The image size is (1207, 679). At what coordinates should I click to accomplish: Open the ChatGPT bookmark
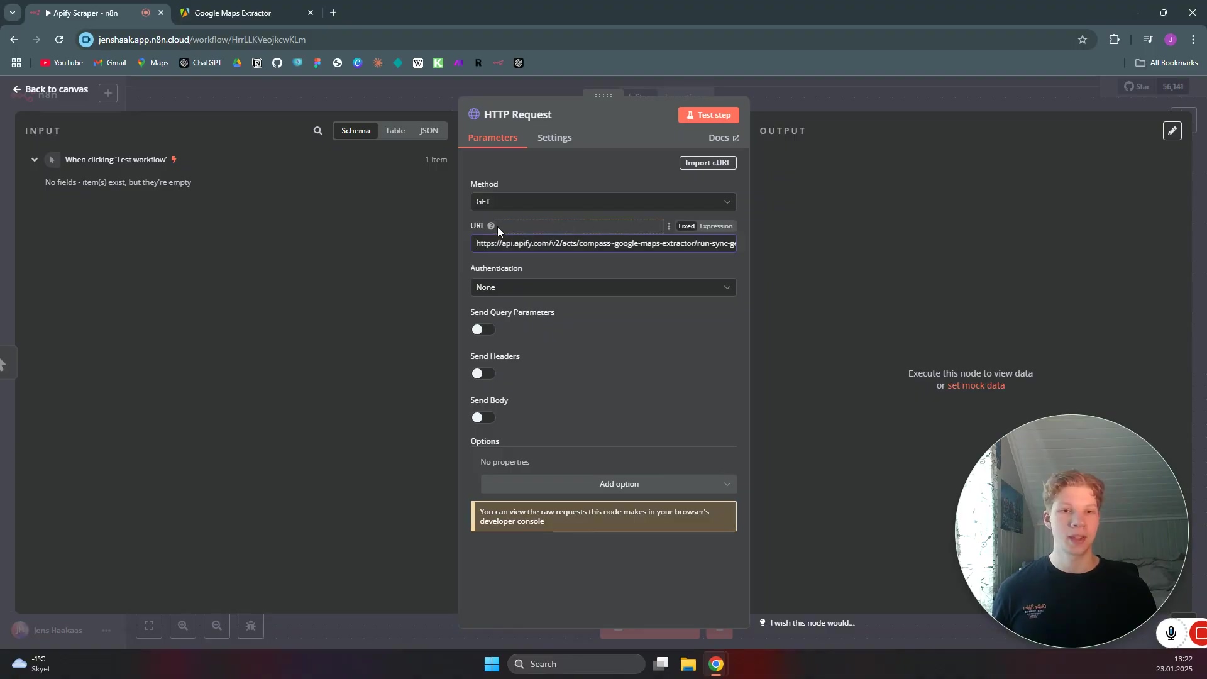coord(201,63)
